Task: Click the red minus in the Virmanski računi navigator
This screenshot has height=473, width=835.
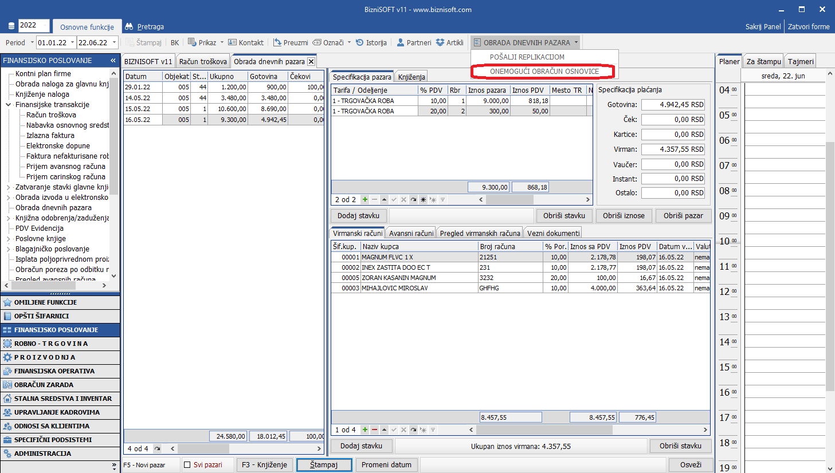Action: [x=375, y=429]
